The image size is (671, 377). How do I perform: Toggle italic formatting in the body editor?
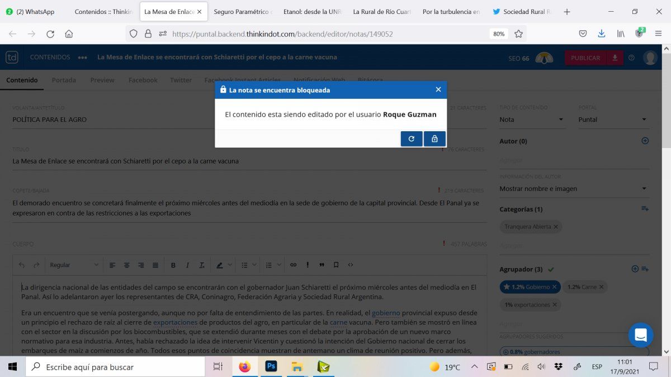click(x=188, y=265)
